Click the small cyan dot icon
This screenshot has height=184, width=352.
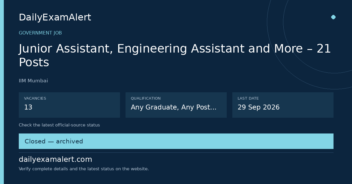[333, 17]
